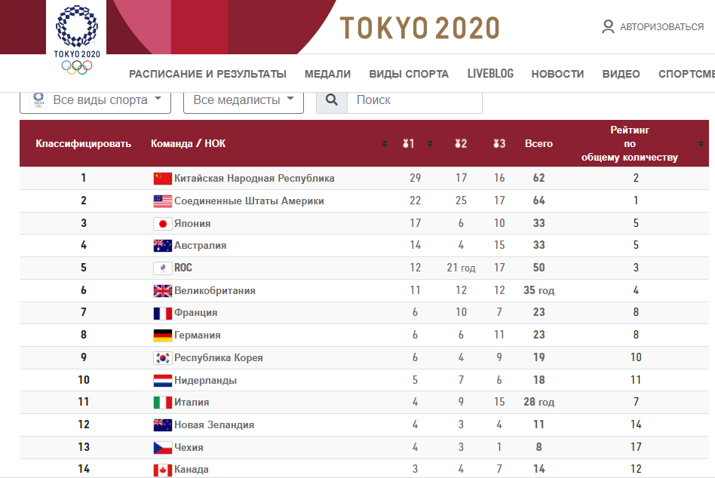
Task: Open 'Расписание и результаты' menu item
Action: tap(207, 74)
